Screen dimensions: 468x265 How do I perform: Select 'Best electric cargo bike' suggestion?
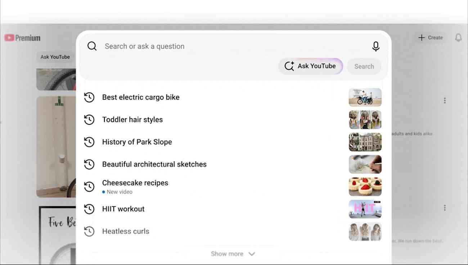coord(141,97)
